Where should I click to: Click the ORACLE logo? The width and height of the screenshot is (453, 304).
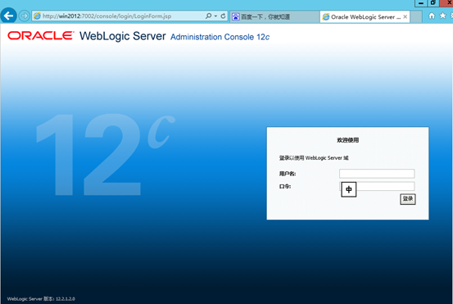pos(40,35)
